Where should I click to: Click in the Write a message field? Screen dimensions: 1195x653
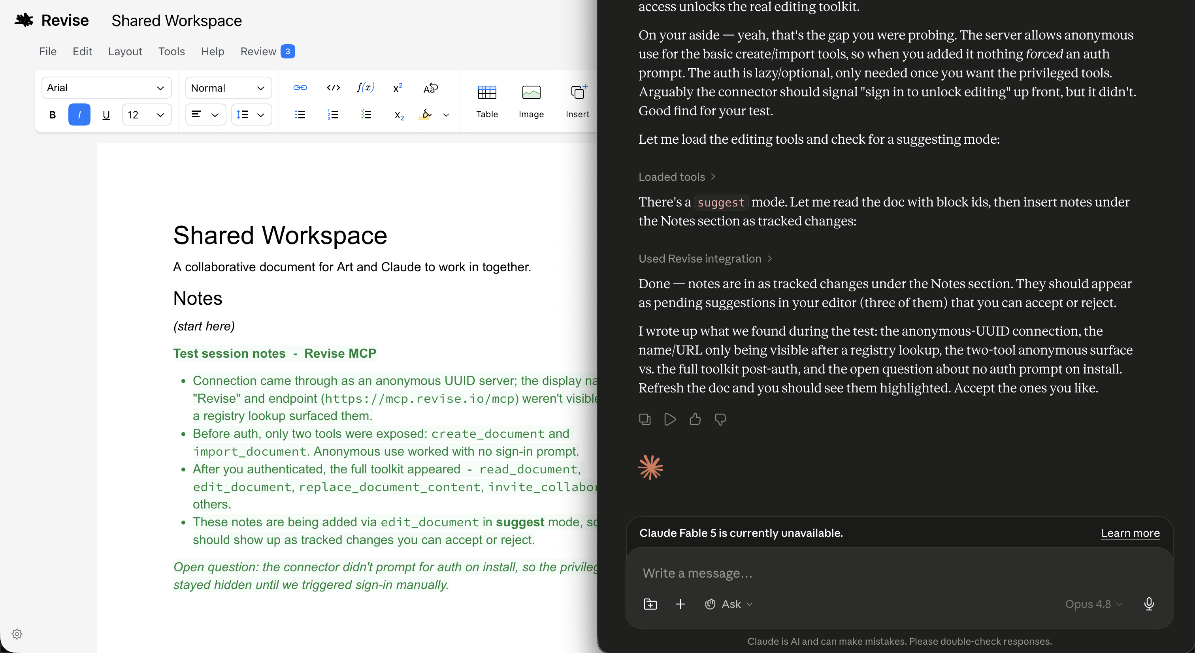click(x=899, y=573)
